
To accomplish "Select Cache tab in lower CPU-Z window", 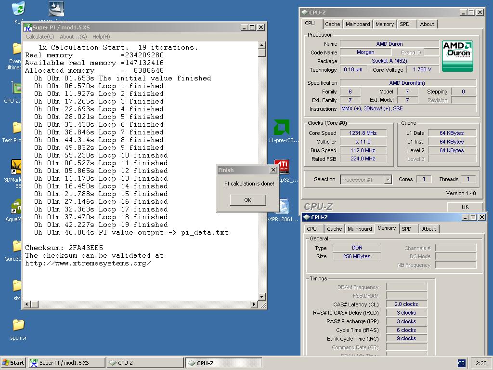I will pyautogui.click(x=334, y=229).
